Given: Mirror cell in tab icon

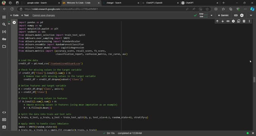Looking at the screenshot, I should coord(239,21).
